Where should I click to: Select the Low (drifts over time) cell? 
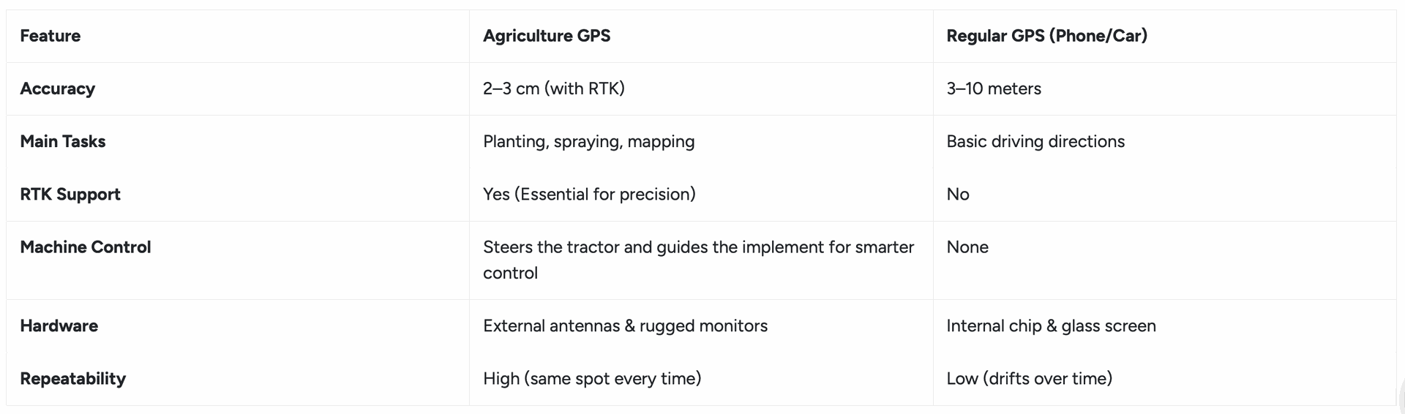(x=1029, y=378)
